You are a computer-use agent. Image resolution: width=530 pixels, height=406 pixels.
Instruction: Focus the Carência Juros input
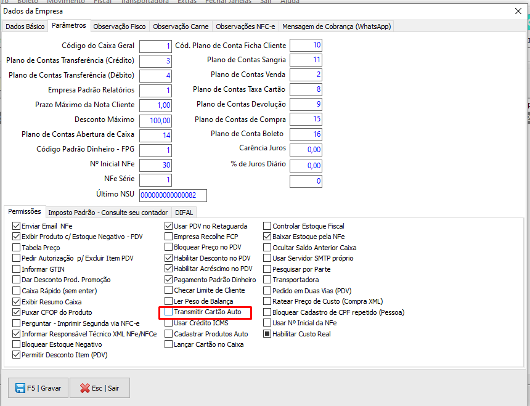tap(306, 150)
